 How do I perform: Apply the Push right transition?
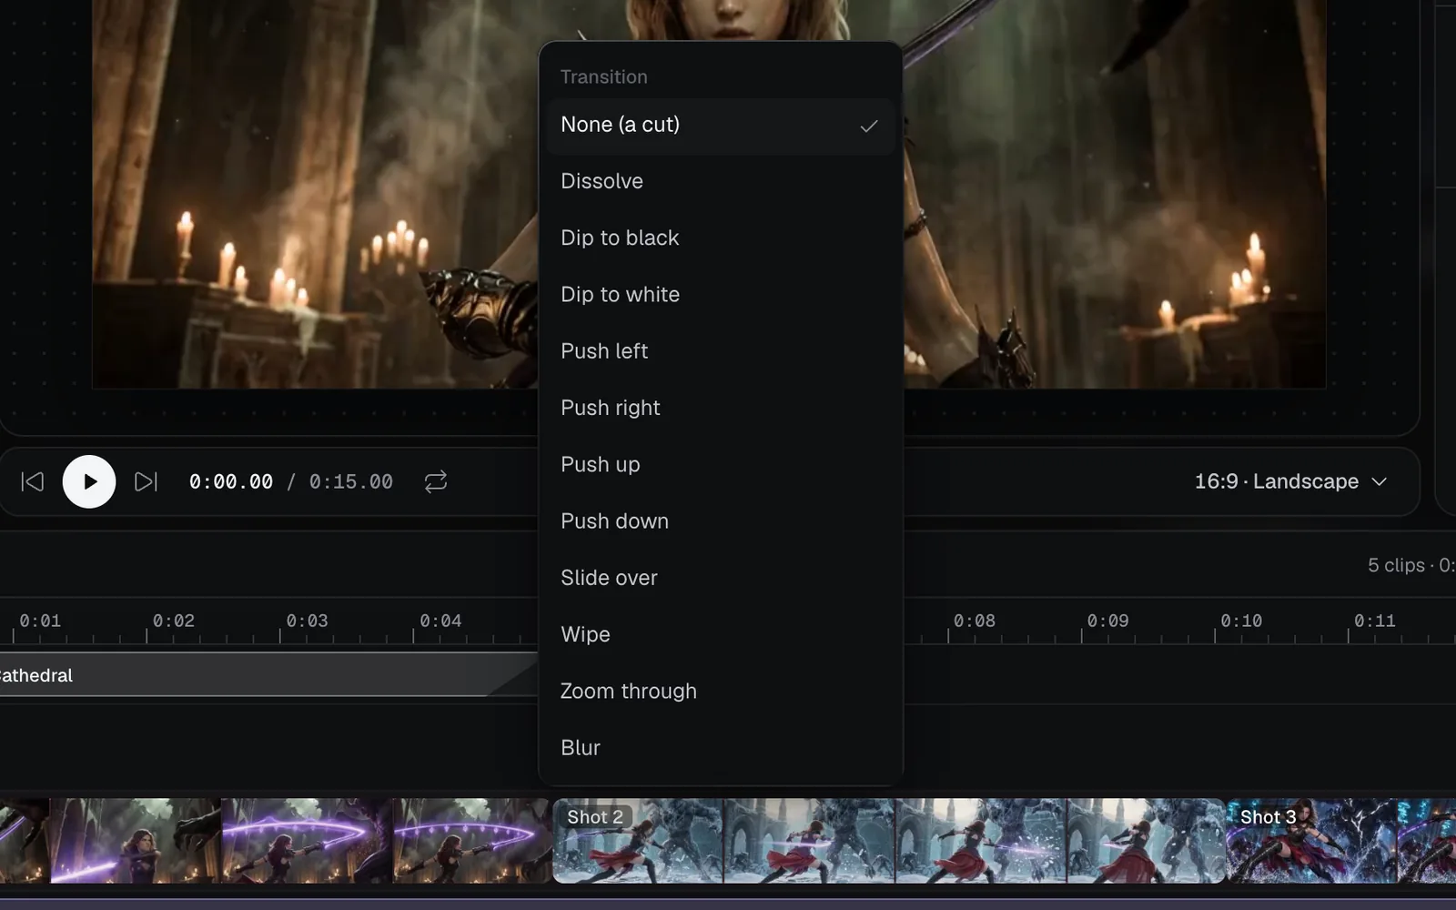pyautogui.click(x=721, y=408)
